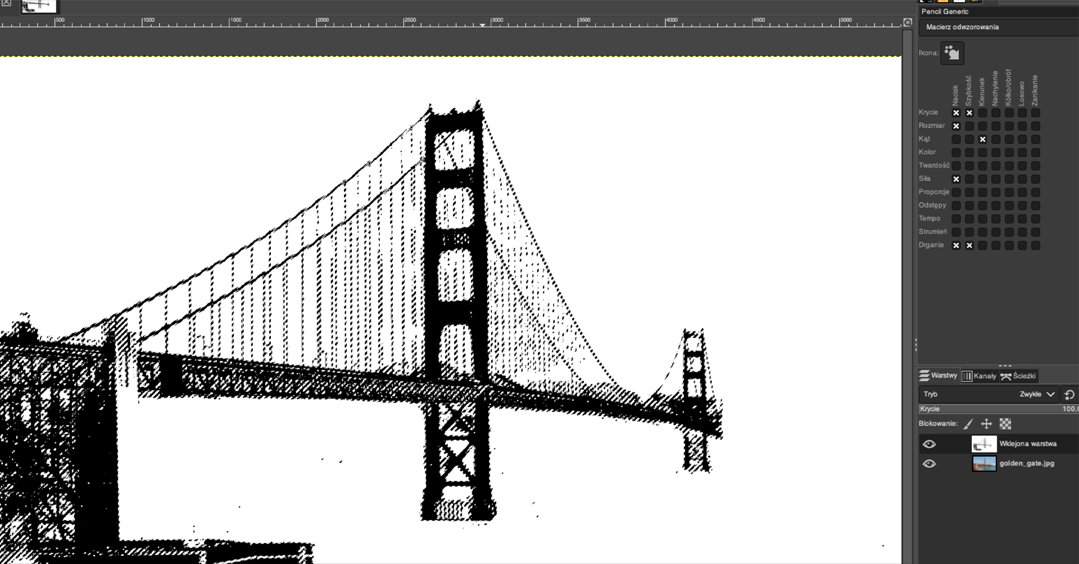The image size is (1079, 564).
Task: Open the Macierz odwzorowania dropdown
Action: [x=999, y=27]
